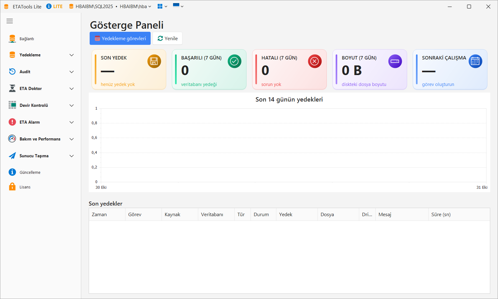Open Bağlantı menu item
The height and width of the screenshot is (299, 498).
coord(40,39)
